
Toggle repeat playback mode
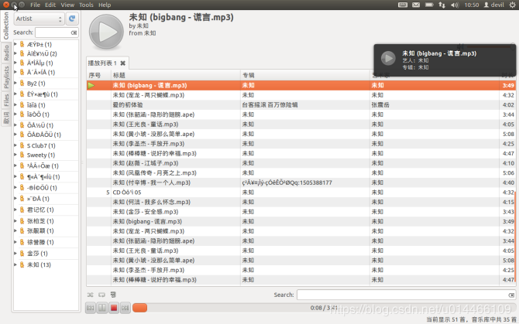click(x=101, y=295)
